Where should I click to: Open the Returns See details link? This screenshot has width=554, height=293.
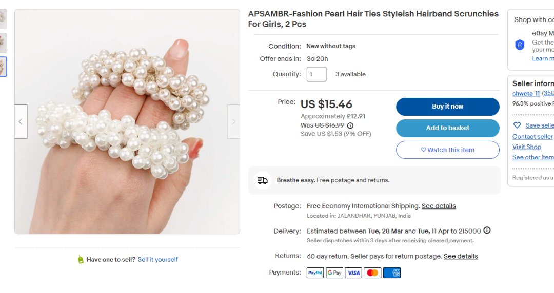click(x=461, y=256)
